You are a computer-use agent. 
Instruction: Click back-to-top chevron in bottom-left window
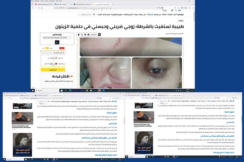(5, 157)
